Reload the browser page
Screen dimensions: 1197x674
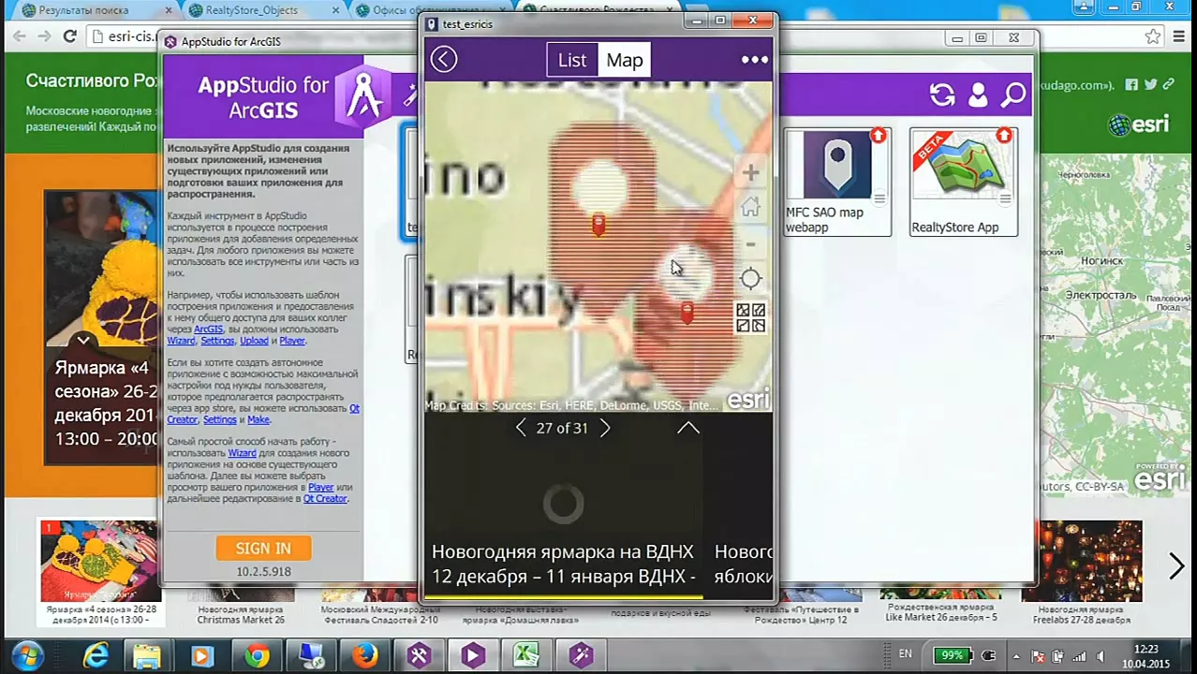(69, 37)
